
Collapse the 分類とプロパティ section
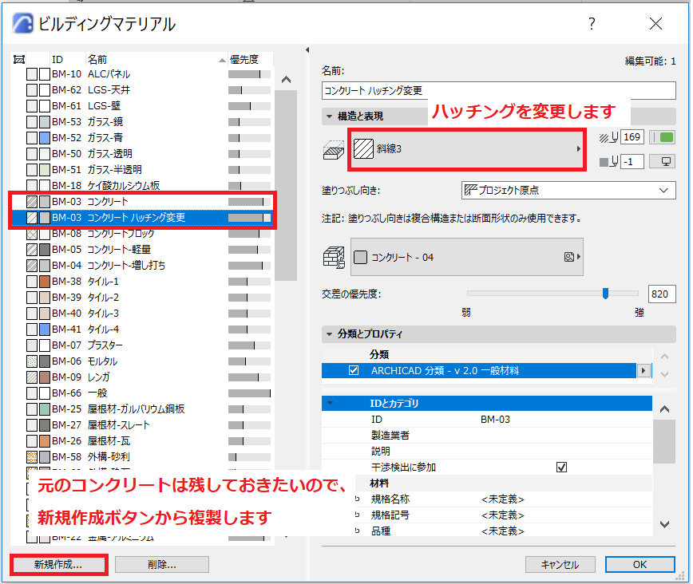coord(329,334)
